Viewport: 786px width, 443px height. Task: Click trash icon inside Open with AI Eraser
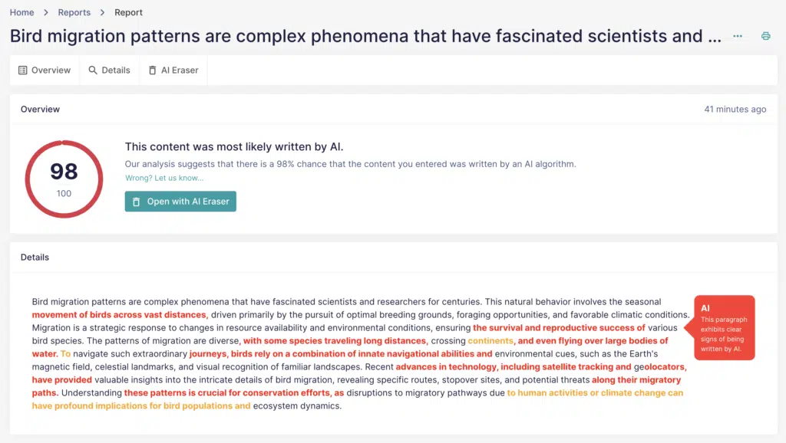click(136, 202)
